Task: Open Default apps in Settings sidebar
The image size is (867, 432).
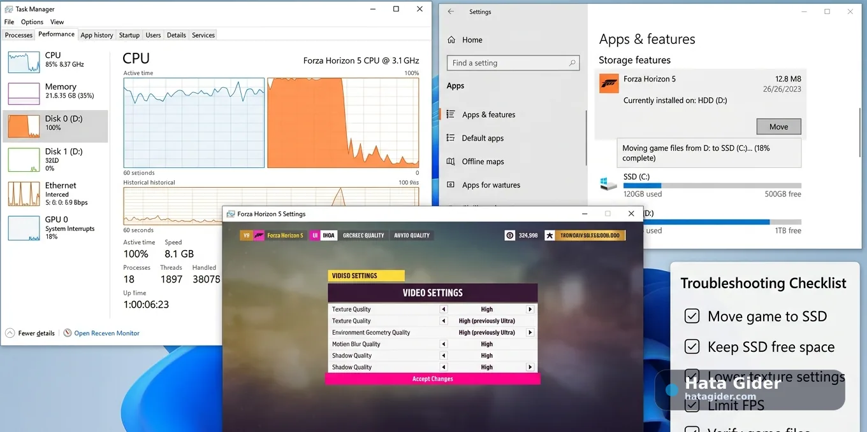Action: [483, 138]
